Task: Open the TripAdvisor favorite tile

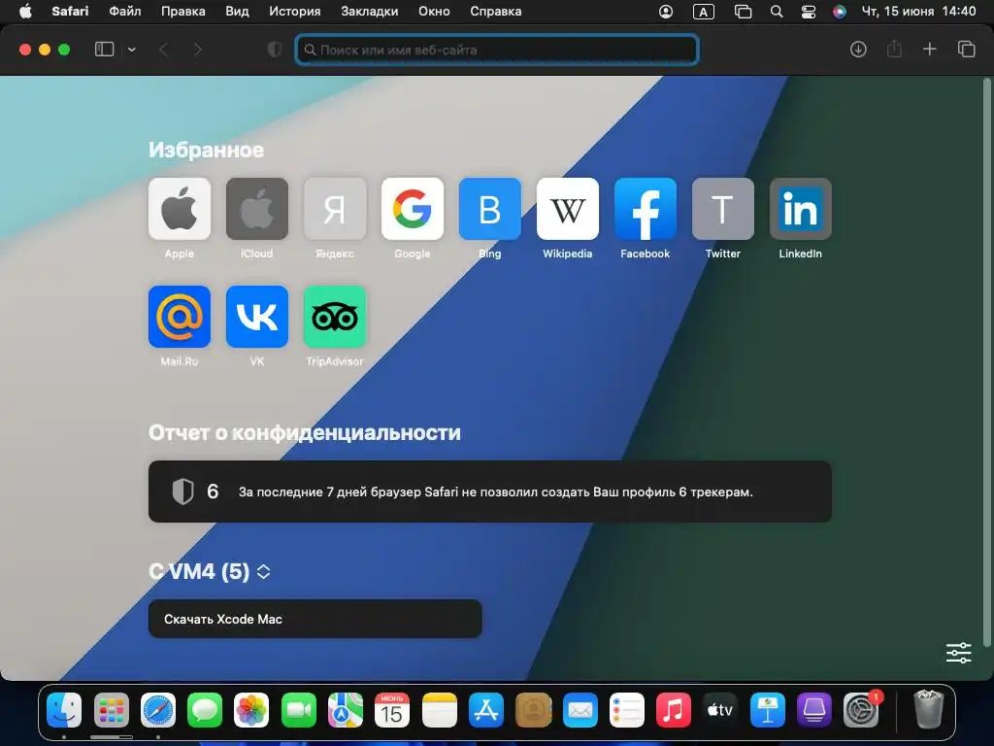Action: 335,317
